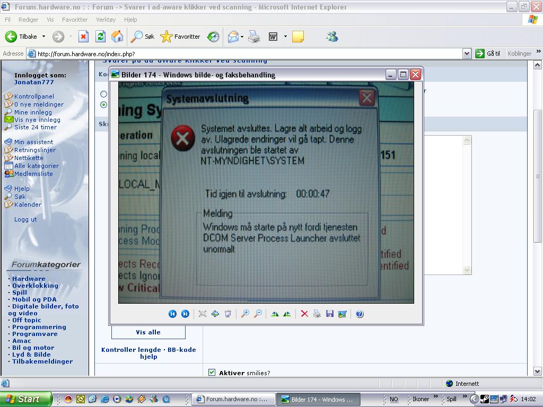Image resolution: width=543 pixels, height=407 pixels.
Task: Click yellow Discuss note icon in IE
Action: [x=298, y=37]
